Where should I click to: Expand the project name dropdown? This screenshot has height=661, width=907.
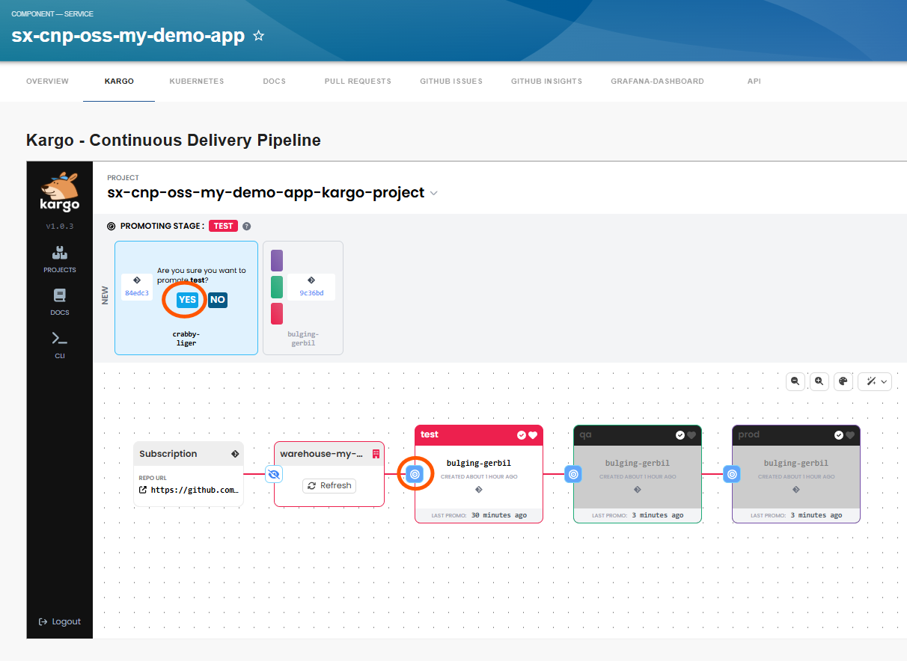pos(433,193)
